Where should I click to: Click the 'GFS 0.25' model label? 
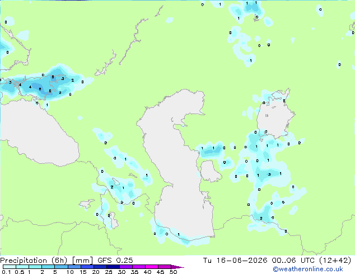click(115, 261)
